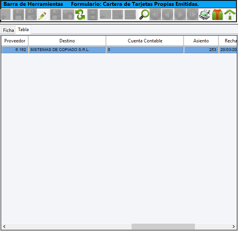This screenshot has width=238, height=231.
Task: Click the horizontal scrollbar thumb
Action: 163,226
